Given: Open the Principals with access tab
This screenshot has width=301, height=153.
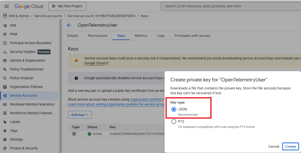Looking at the screenshot, I should 192,36.
